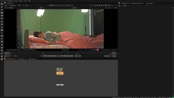Open the Merge nodes toolbar menu
174x98 pixels.
point(2,24)
